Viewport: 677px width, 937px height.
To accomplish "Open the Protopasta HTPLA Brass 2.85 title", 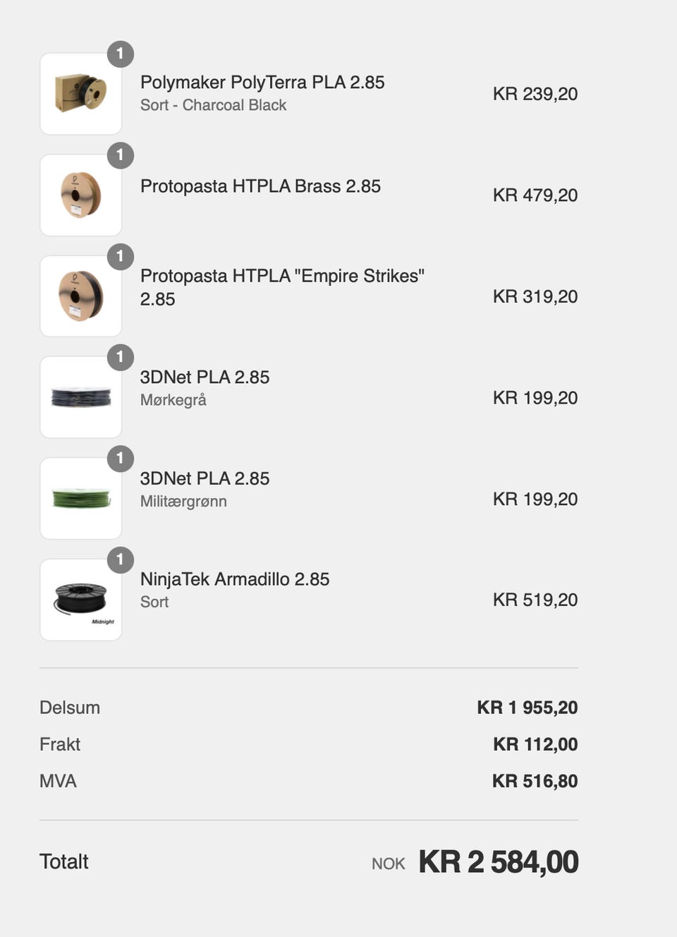I will 260,186.
